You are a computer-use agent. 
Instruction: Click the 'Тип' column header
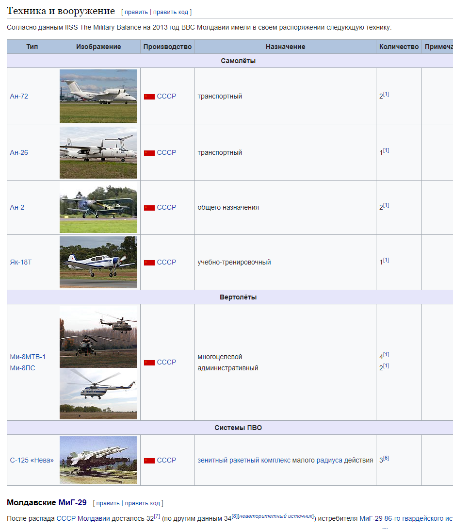pyautogui.click(x=32, y=47)
